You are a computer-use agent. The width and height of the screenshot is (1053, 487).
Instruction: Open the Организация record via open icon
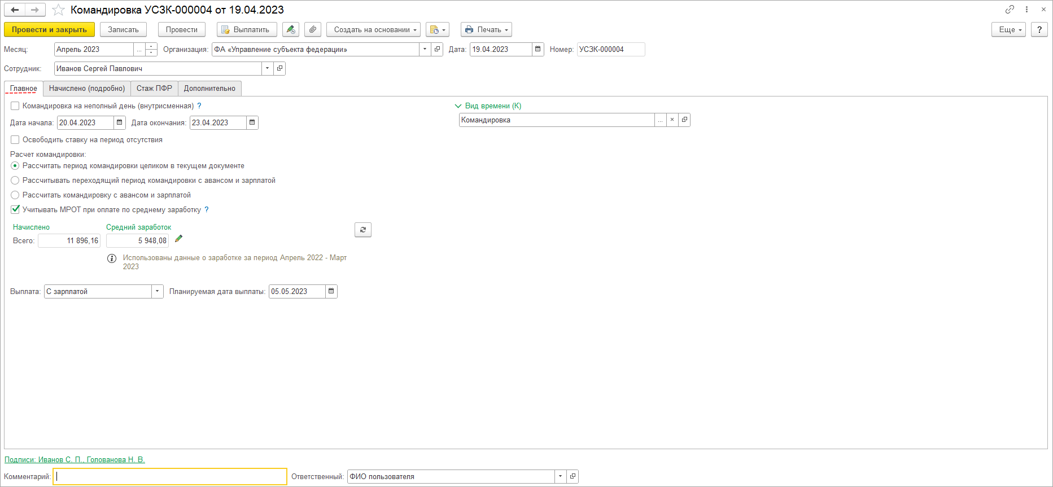click(x=437, y=49)
